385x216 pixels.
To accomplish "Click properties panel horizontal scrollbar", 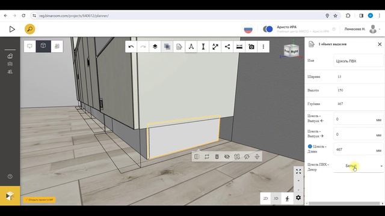I will pos(344,203).
